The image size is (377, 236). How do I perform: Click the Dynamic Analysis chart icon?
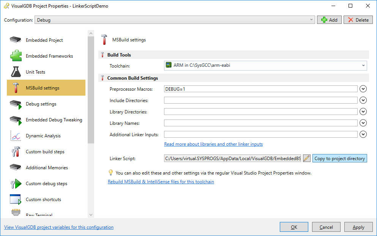tap(16, 135)
